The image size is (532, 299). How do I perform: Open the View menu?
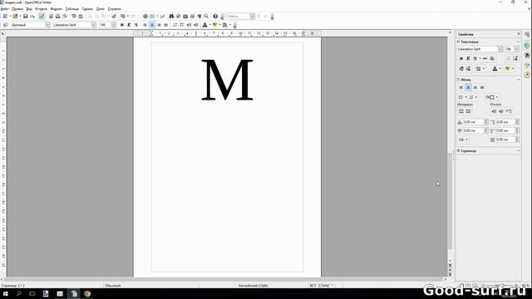pos(29,9)
